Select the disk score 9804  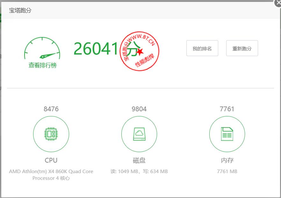click(139, 109)
